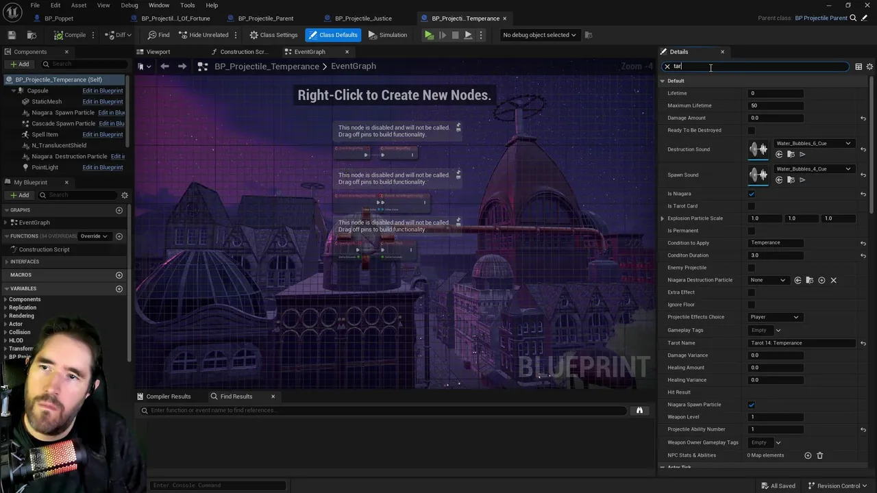
Task: Toggle Hide Unrelated in toolbar
Action: click(x=203, y=35)
